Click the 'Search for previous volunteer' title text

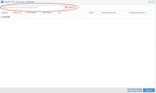click(x=19, y=2)
